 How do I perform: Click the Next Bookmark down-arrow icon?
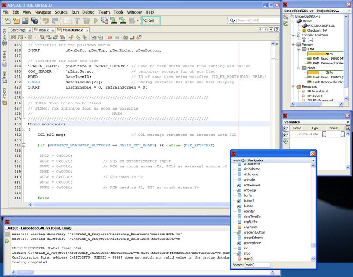(78, 37)
